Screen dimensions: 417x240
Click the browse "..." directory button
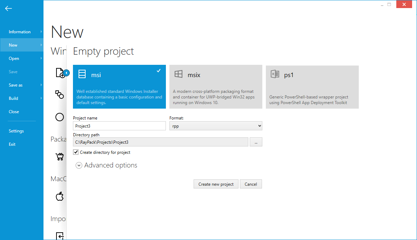pos(256,142)
